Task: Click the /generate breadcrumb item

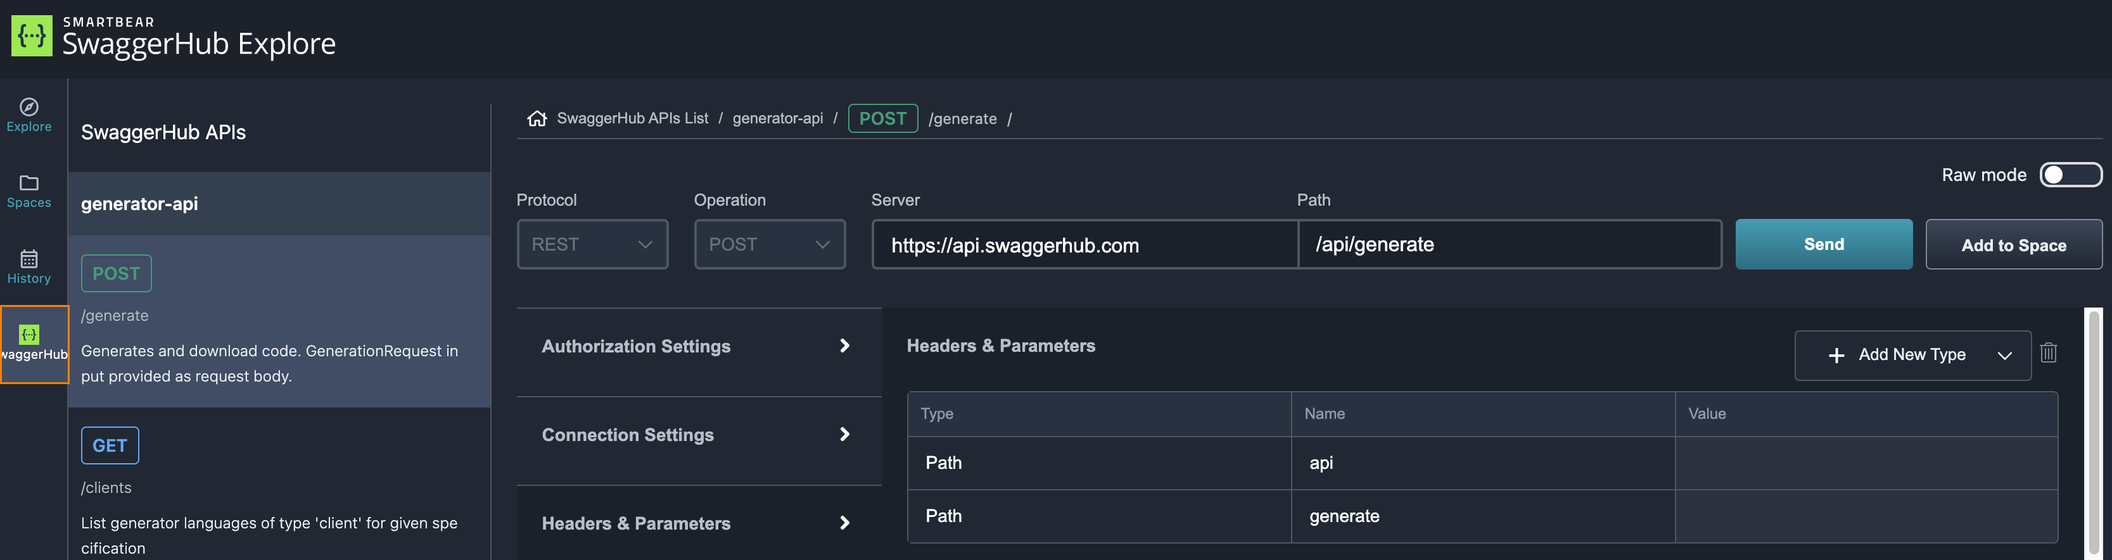Action: tap(962, 119)
